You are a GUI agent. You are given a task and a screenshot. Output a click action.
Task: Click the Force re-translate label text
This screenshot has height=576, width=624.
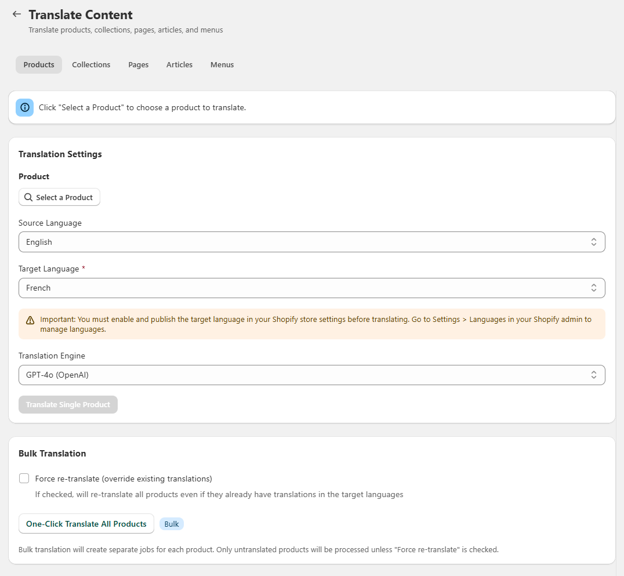pyautogui.click(x=124, y=479)
